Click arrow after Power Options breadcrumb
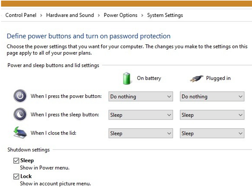This screenshot has width=252, height=188. click(x=142, y=15)
